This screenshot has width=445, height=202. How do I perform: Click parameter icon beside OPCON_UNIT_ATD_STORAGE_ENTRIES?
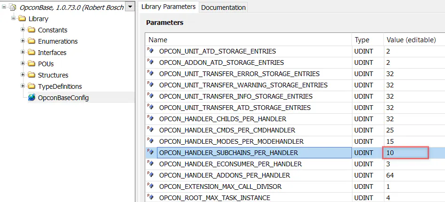tap(151, 51)
